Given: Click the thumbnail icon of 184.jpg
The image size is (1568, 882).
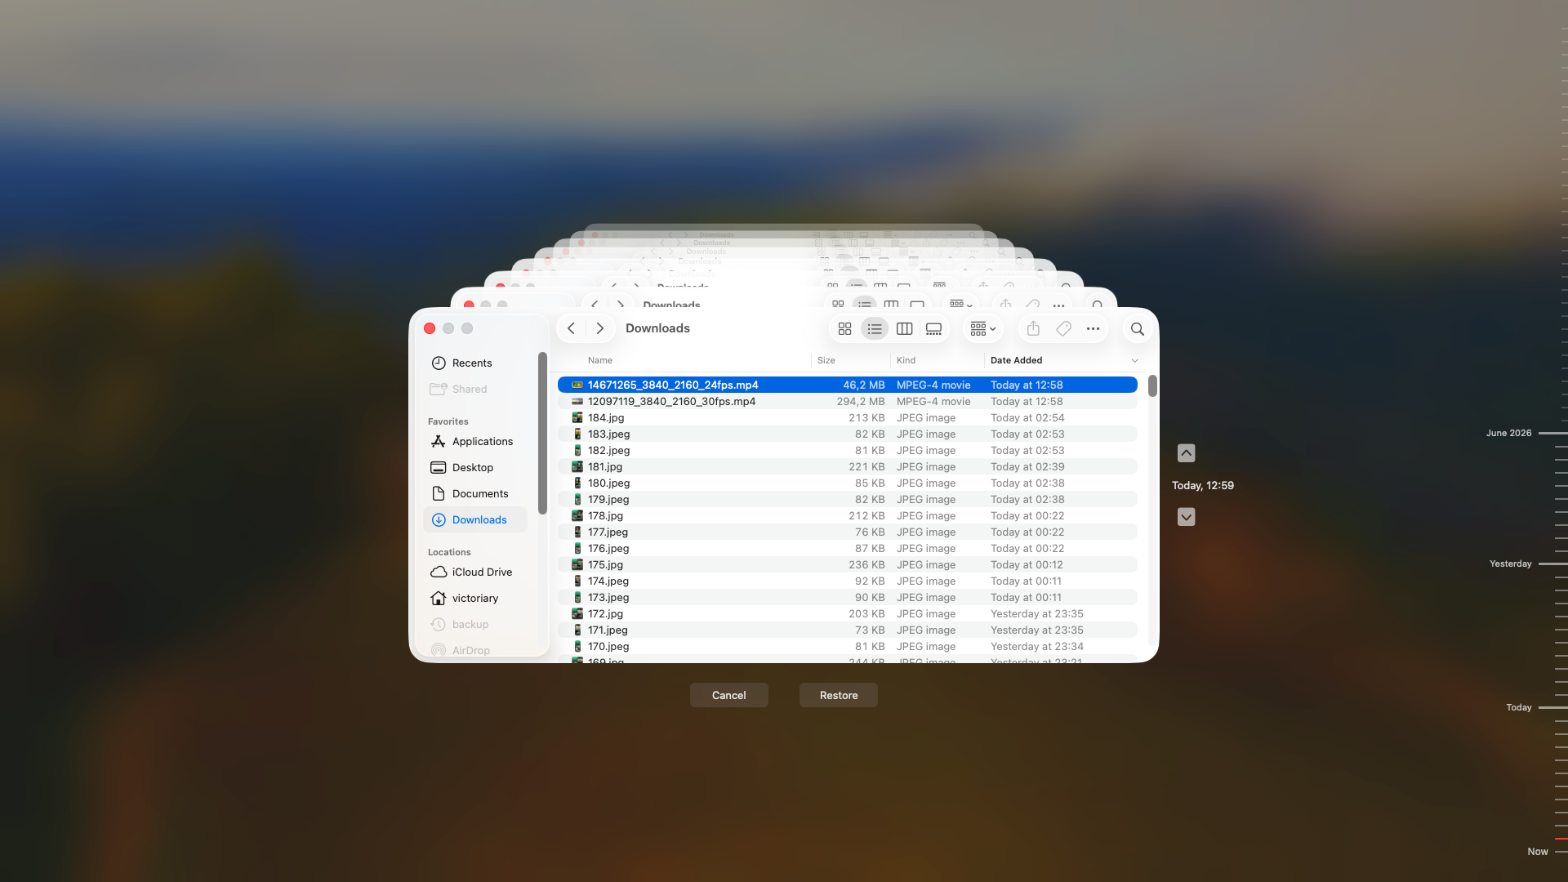Looking at the screenshot, I should coord(577,417).
